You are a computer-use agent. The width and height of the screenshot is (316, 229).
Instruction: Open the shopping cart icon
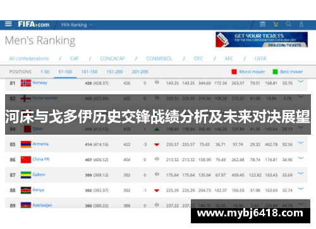276,24
